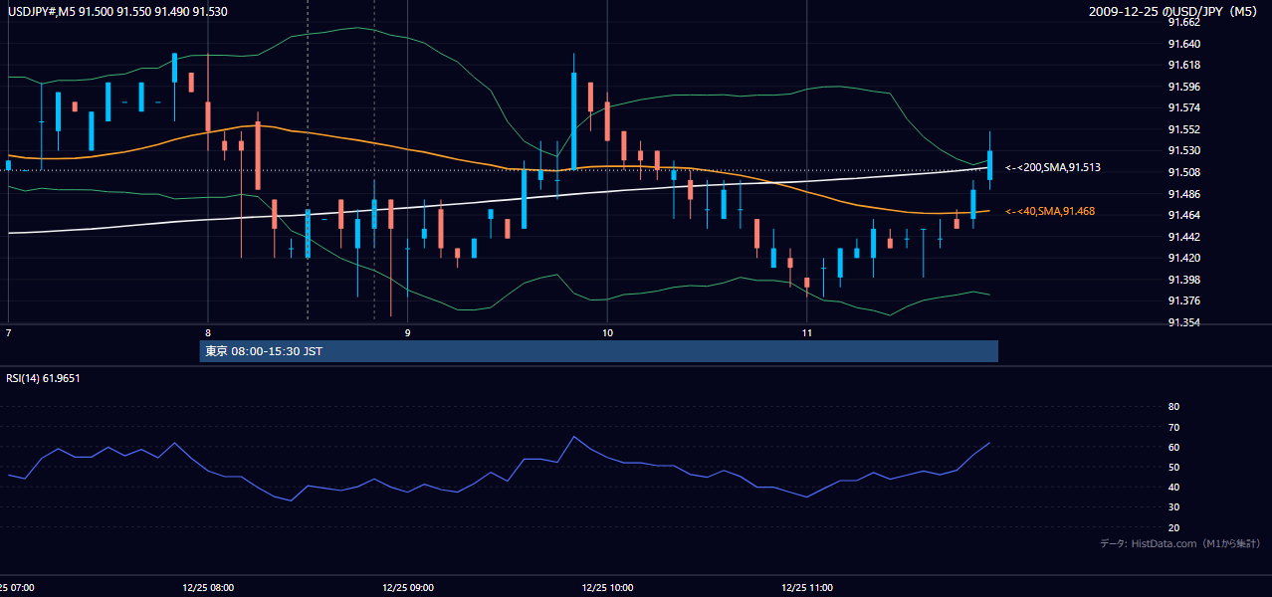Click the 40 SMA label reading 91.468
Screen dimensions: 1272x597
(1050, 211)
